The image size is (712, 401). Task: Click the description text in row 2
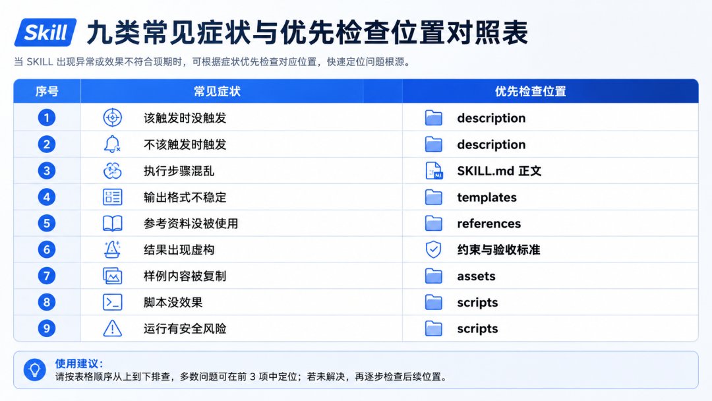click(491, 144)
